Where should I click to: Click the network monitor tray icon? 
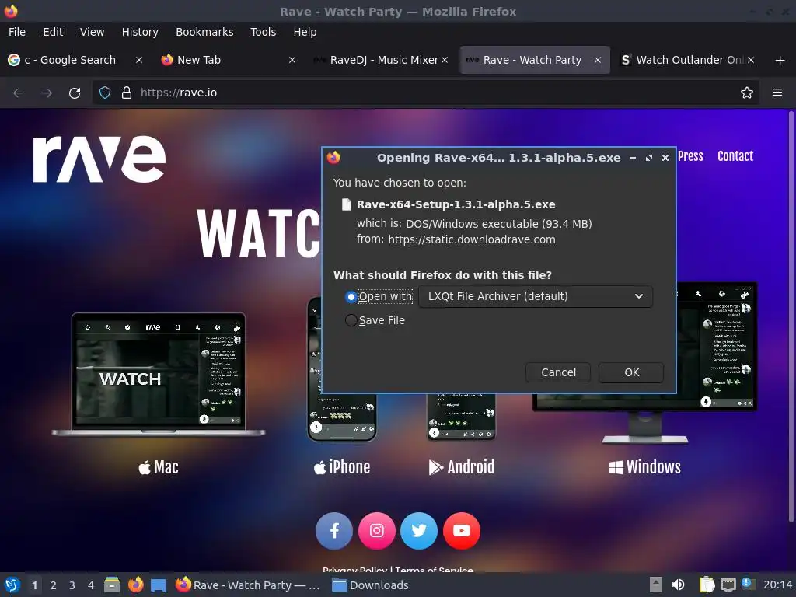coord(728,585)
